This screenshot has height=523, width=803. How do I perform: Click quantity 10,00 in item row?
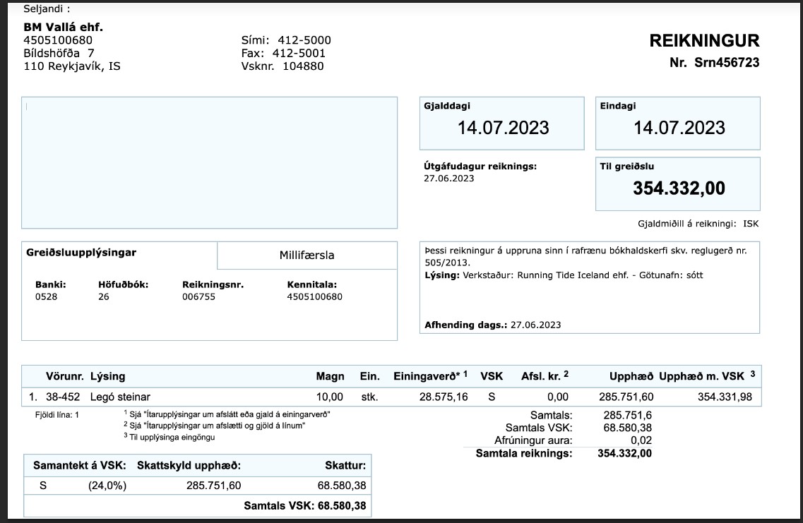330,397
